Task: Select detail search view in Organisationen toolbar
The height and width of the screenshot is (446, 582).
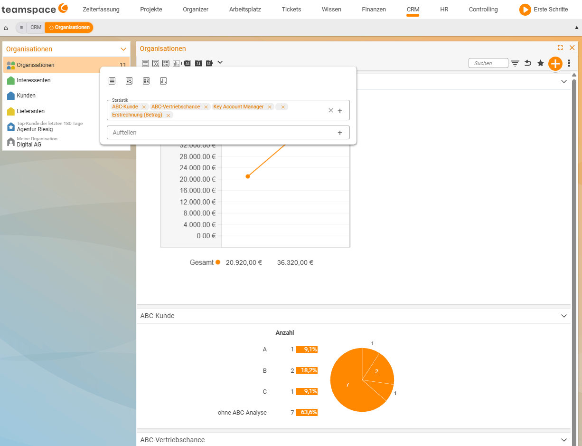Action: [x=156, y=63]
